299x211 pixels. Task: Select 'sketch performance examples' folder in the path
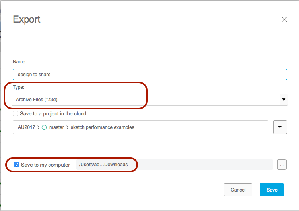103,127
